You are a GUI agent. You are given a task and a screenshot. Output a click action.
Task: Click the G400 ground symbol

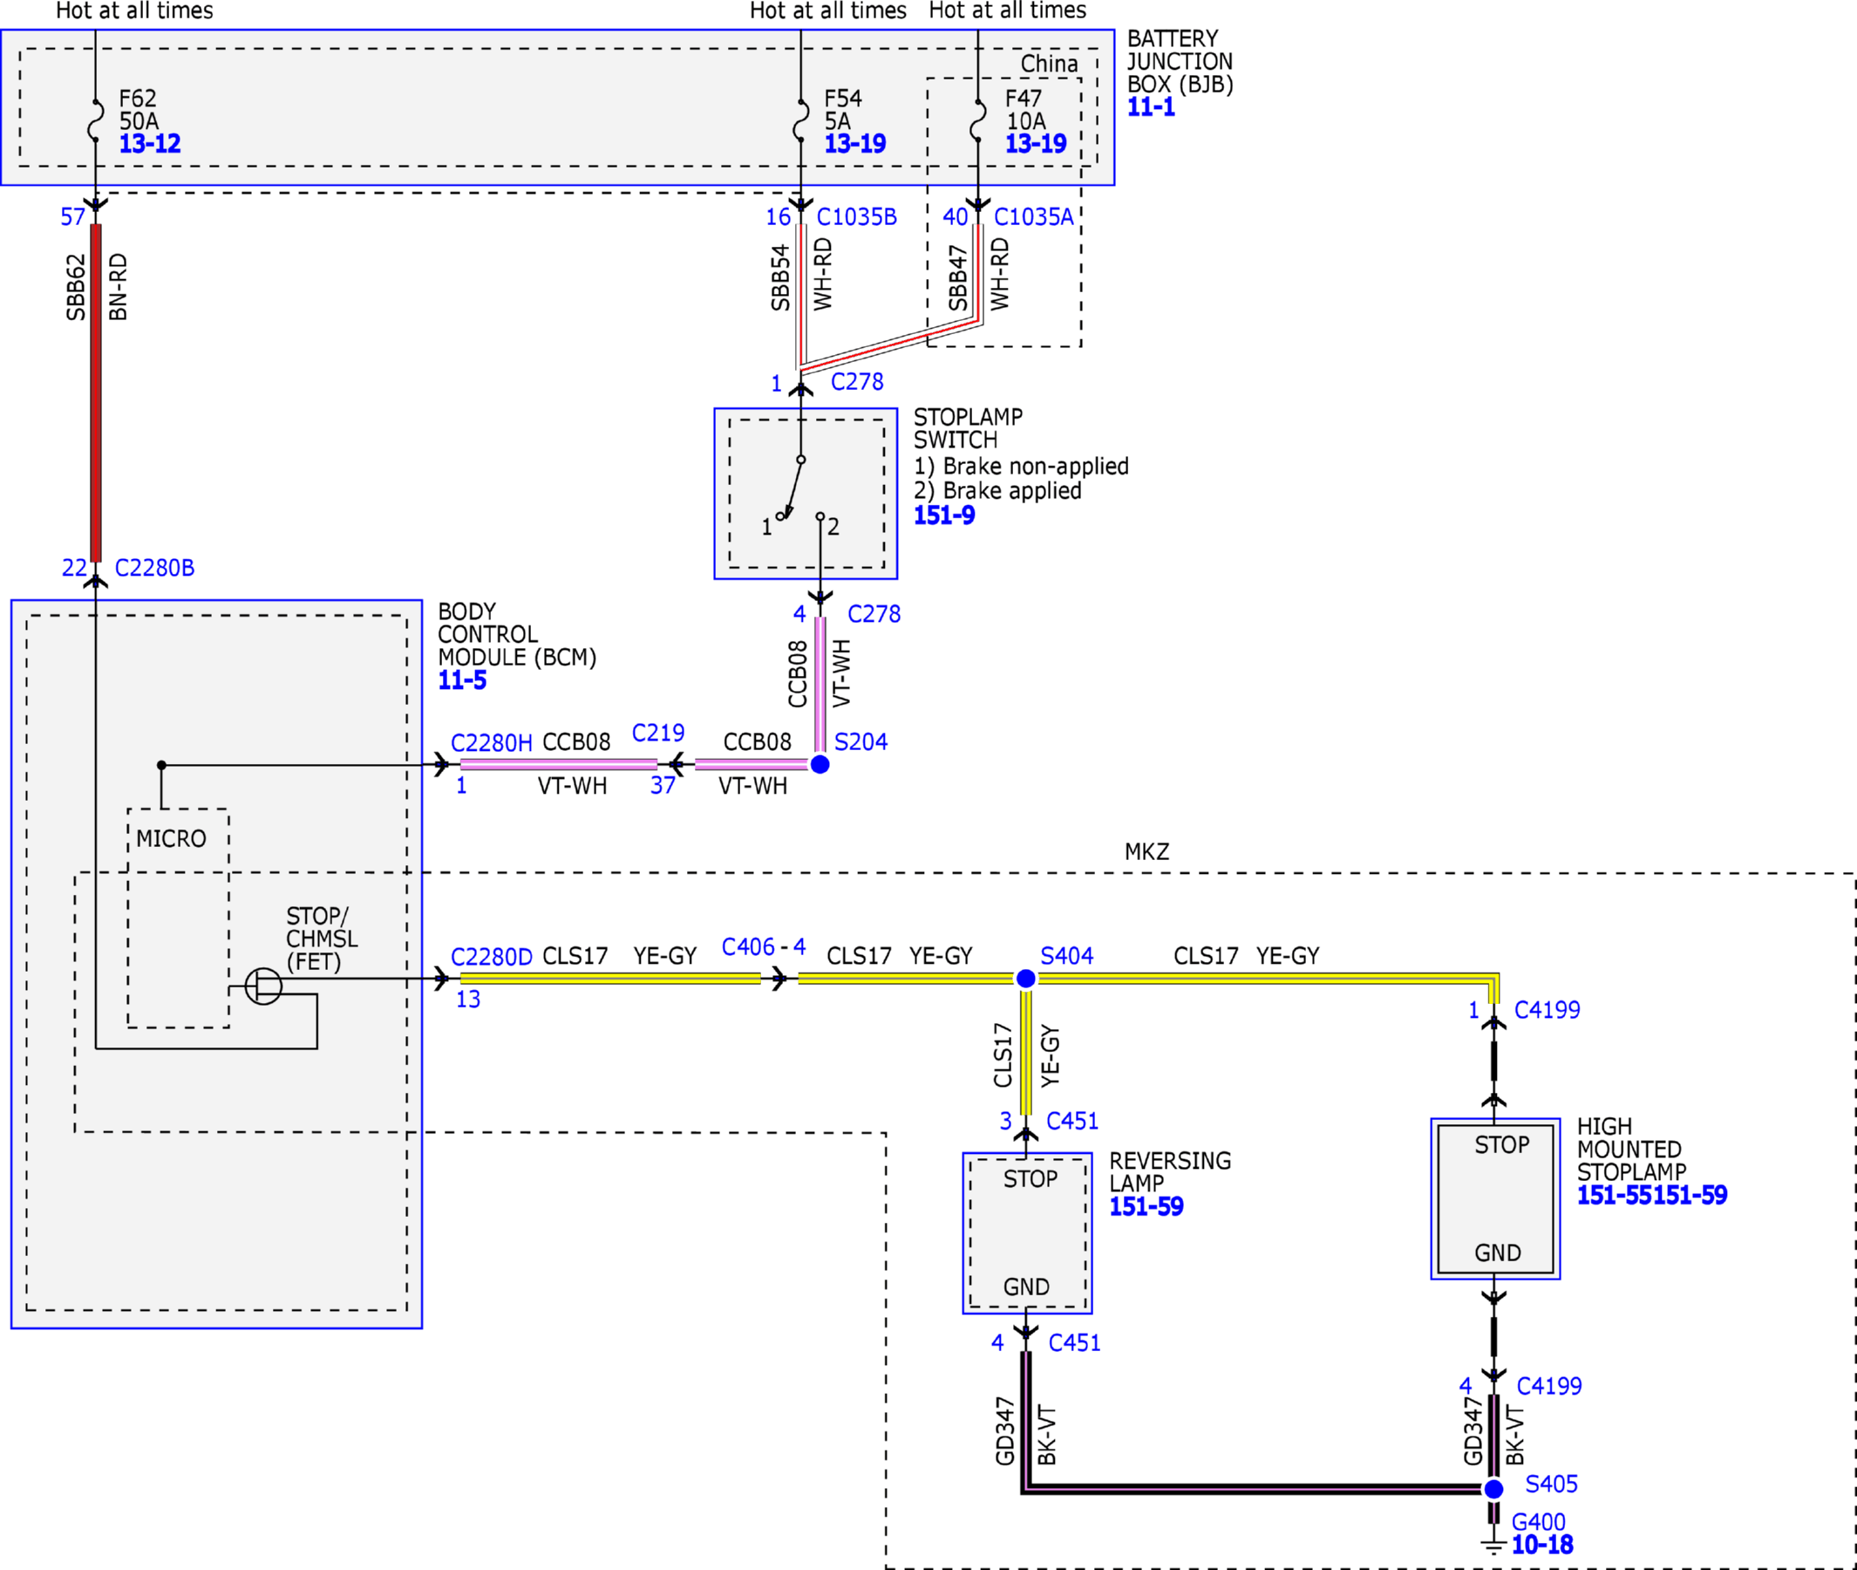tap(1494, 1545)
